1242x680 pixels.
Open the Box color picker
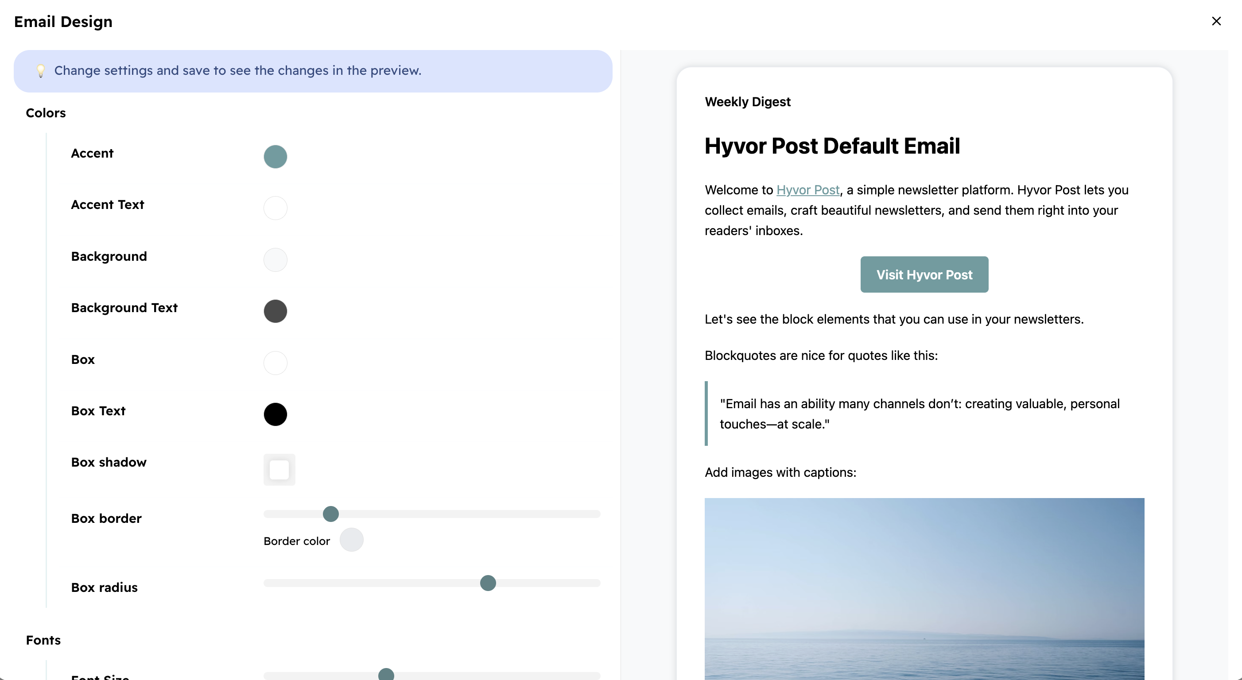tap(276, 363)
